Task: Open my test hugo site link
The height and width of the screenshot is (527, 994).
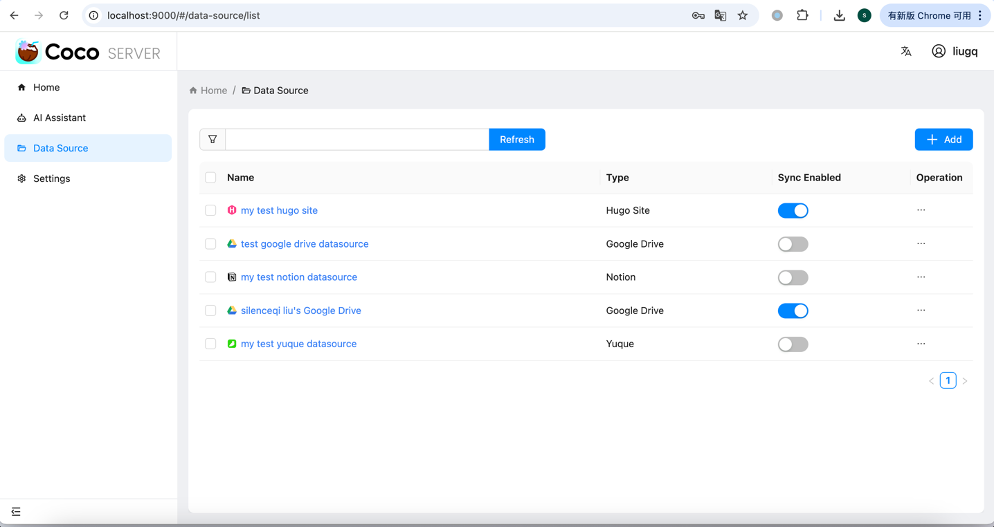Action: (279, 210)
